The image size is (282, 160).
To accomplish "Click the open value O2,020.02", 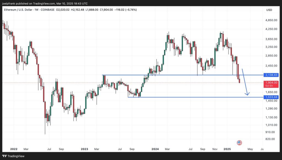I will click(x=63, y=10).
